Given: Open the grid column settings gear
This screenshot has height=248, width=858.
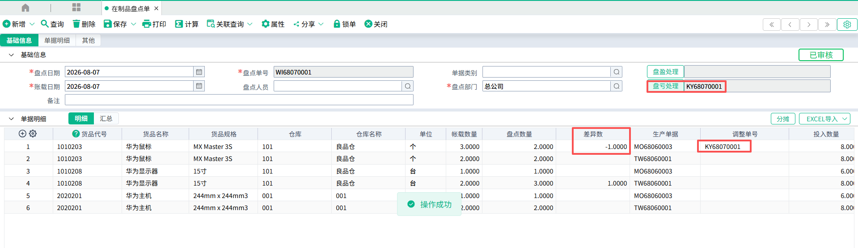Looking at the screenshot, I should (33, 133).
